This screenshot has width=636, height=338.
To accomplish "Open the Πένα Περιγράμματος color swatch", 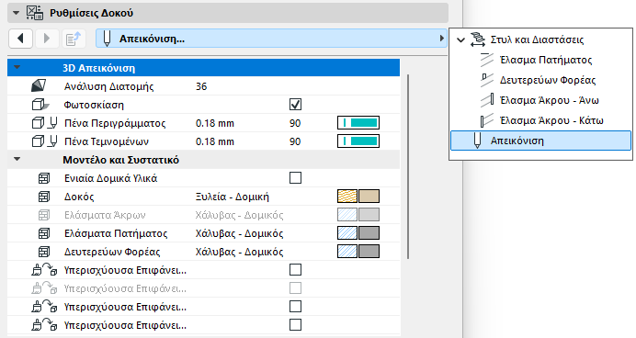I will coord(358,123).
